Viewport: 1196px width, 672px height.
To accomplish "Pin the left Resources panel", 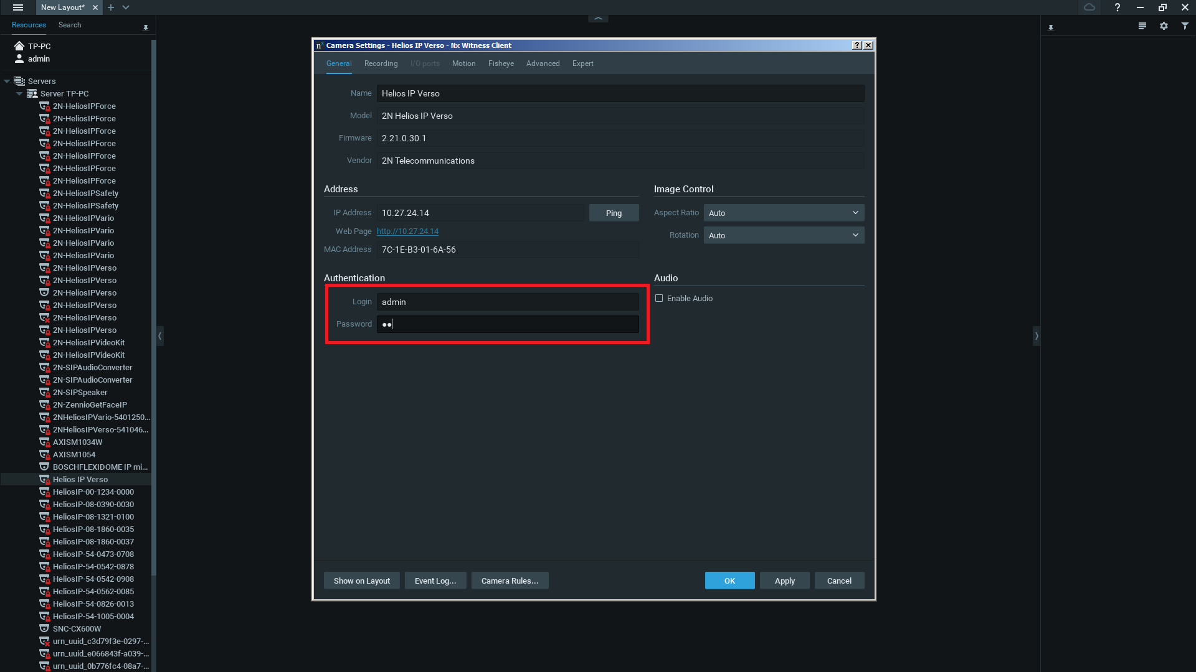I will tap(146, 27).
